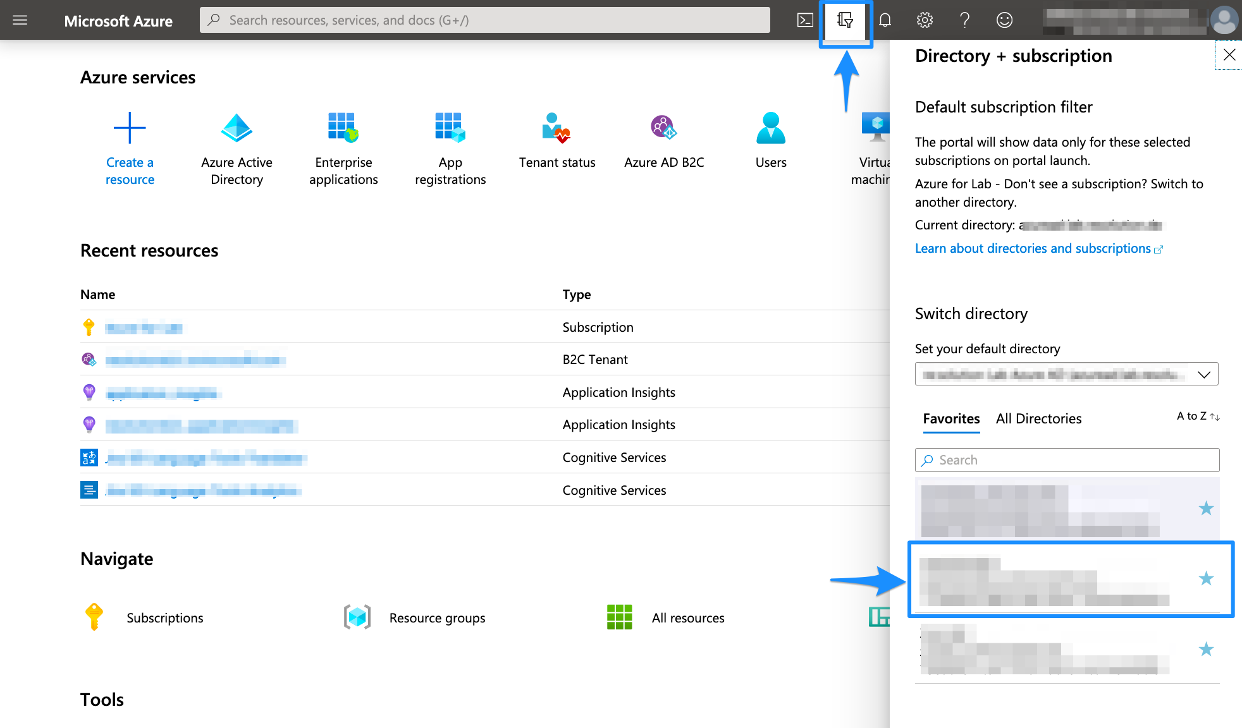Follow Learn about directories and subscriptions link
Screen dimensions: 1242x728
pyautogui.click(x=1039, y=248)
